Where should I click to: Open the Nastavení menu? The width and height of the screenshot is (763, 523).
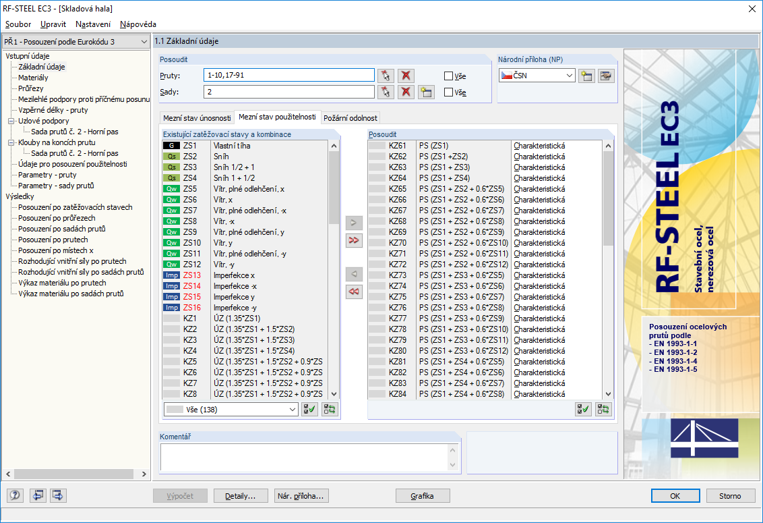click(93, 24)
